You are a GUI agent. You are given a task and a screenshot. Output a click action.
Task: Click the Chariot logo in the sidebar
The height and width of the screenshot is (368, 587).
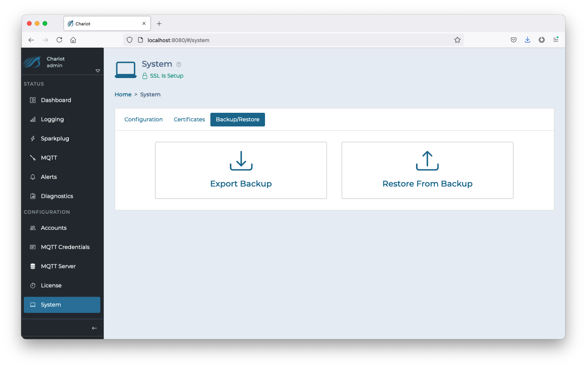32,62
